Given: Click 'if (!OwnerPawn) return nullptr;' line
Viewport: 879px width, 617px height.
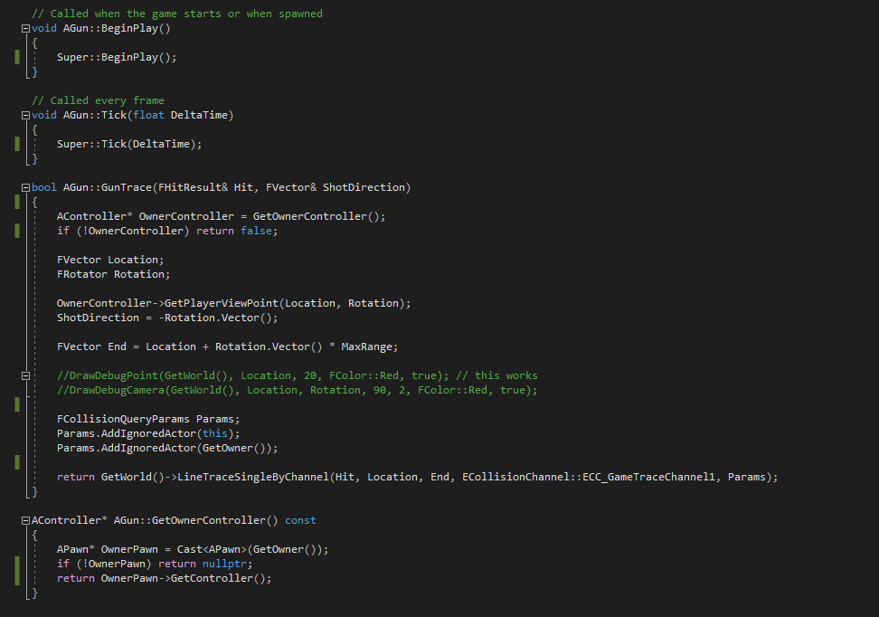Looking at the screenshot, I should [155, 565].
